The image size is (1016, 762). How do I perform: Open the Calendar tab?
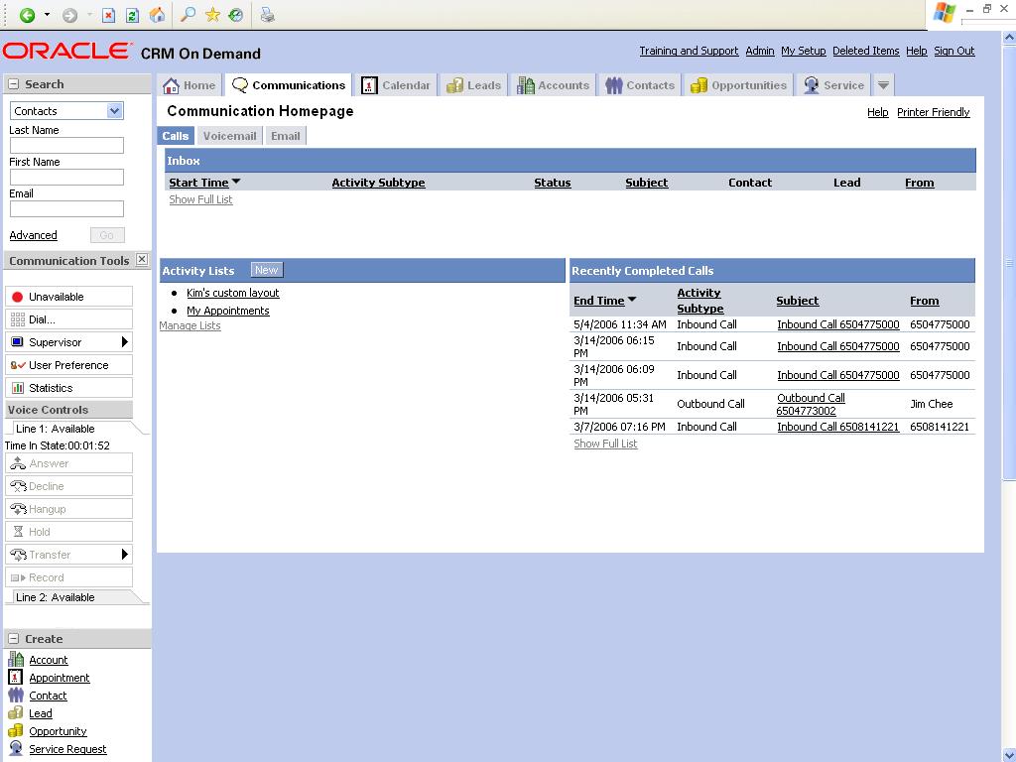coord(396,85)
